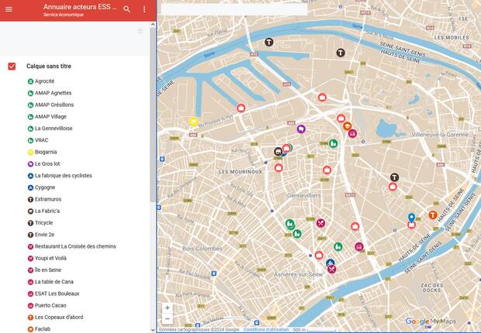Click the sidebar vertical scrollbar
This screenshot has height=333, width=481.
coord(153,116)
